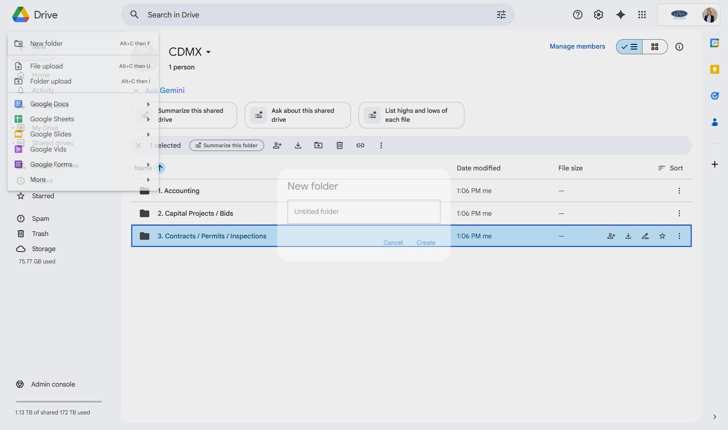Expand the CDMX shared drive dropdown
Image resolution: width=728 pixels, height=430 pixels.
[208, 52]
